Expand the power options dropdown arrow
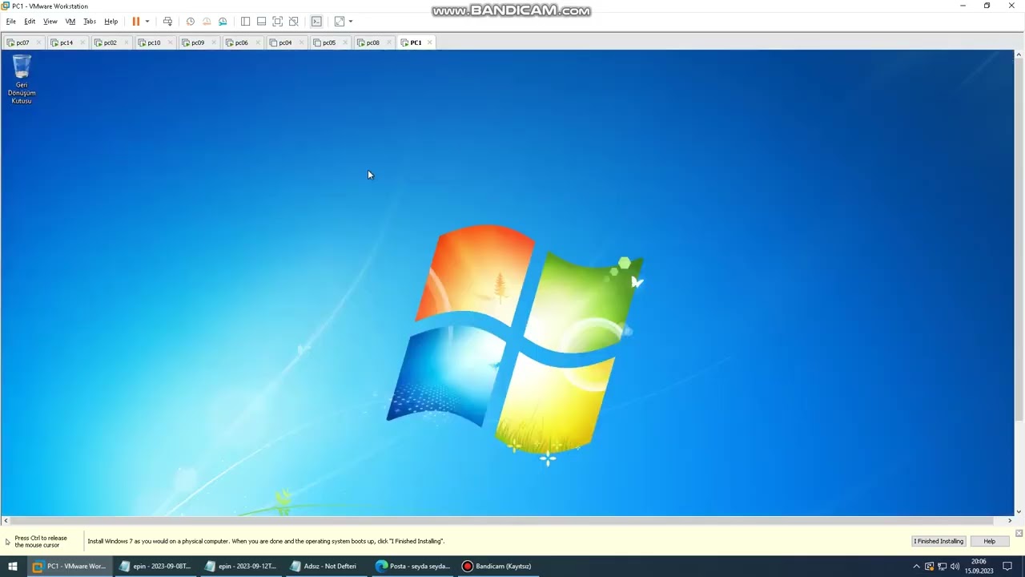 147,22
